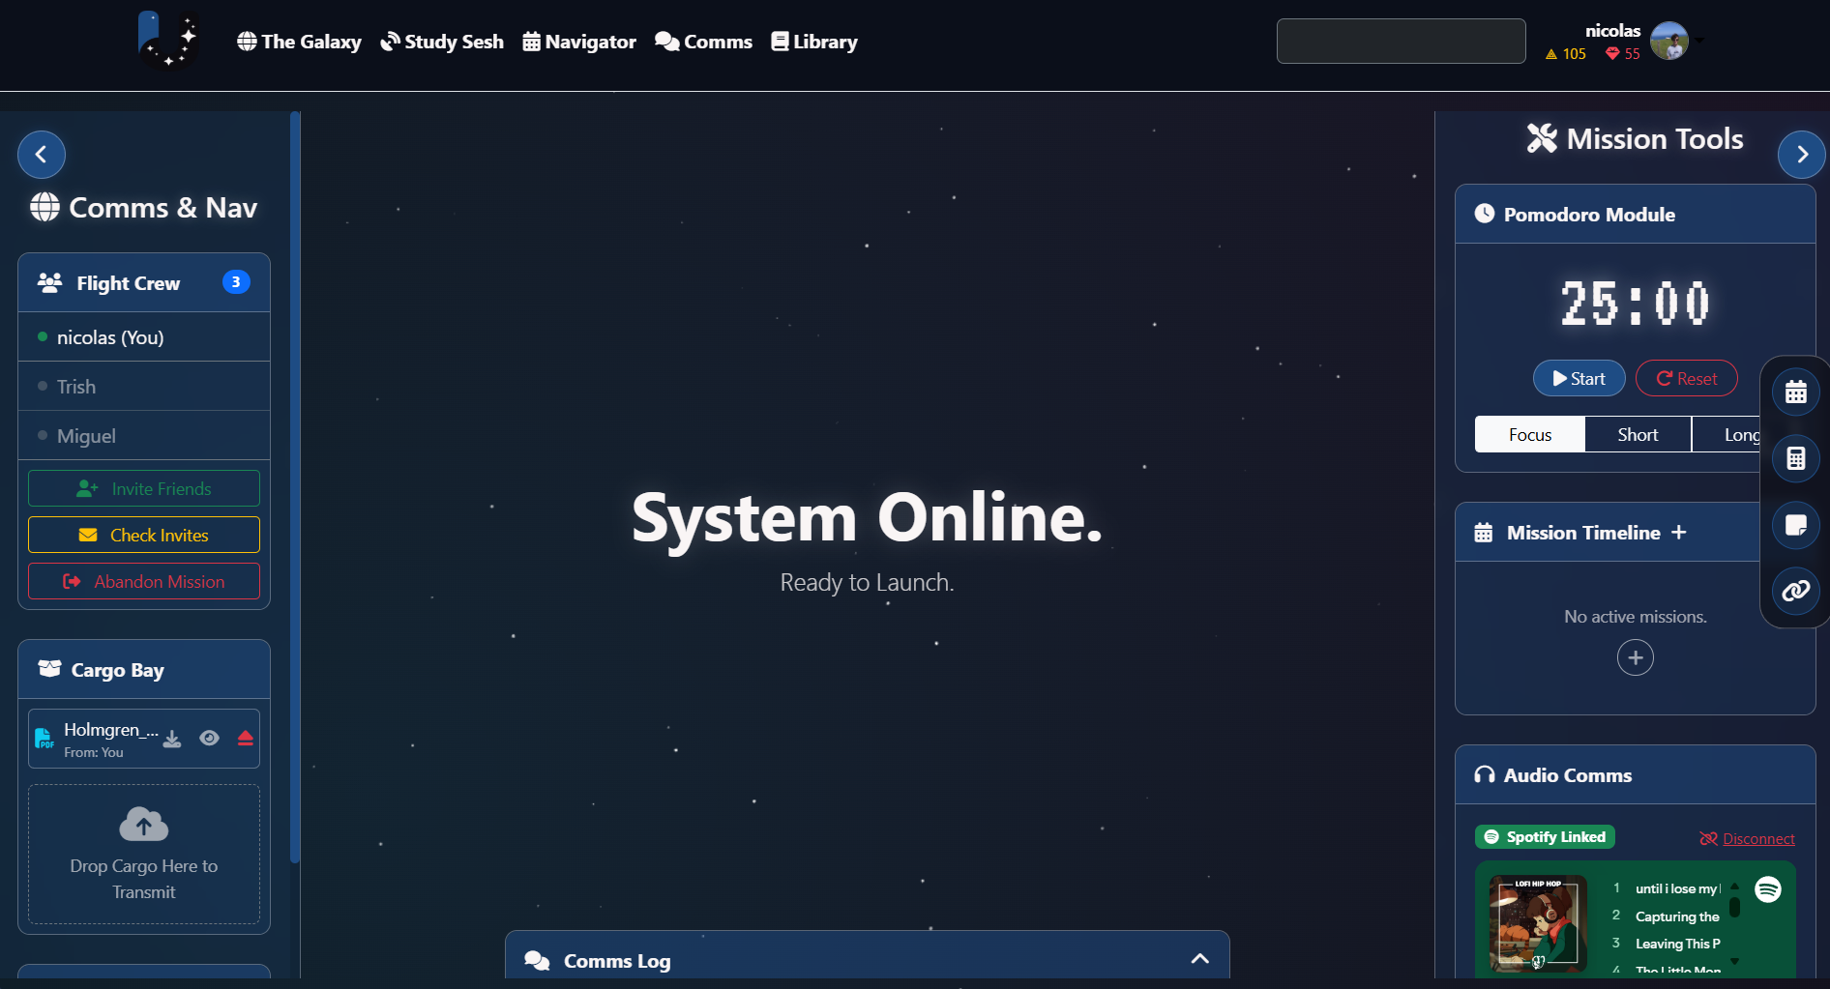This screenshot has width=1830, height=989.
Task: Select the Short break mode
Action: coord(1638,435)
